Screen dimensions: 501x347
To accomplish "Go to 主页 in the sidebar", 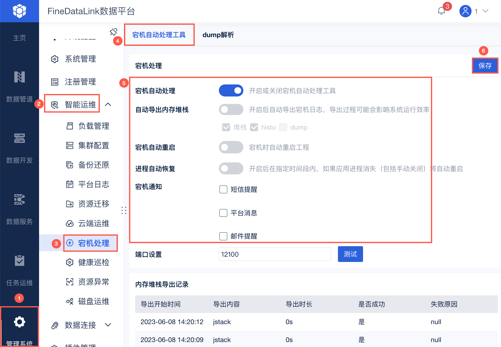I will (x=20, y=38).
